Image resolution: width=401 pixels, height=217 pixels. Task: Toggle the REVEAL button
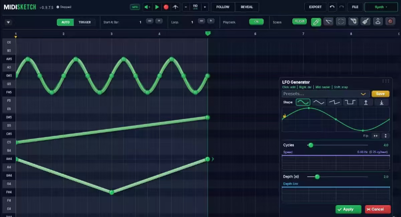coord(247,7)
